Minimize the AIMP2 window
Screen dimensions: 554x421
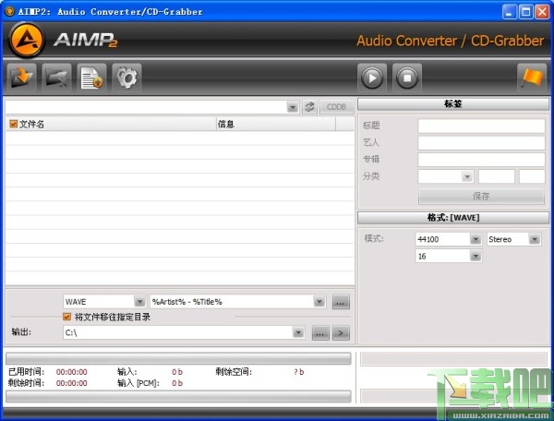pyautogui.click(x=509, y=12)
